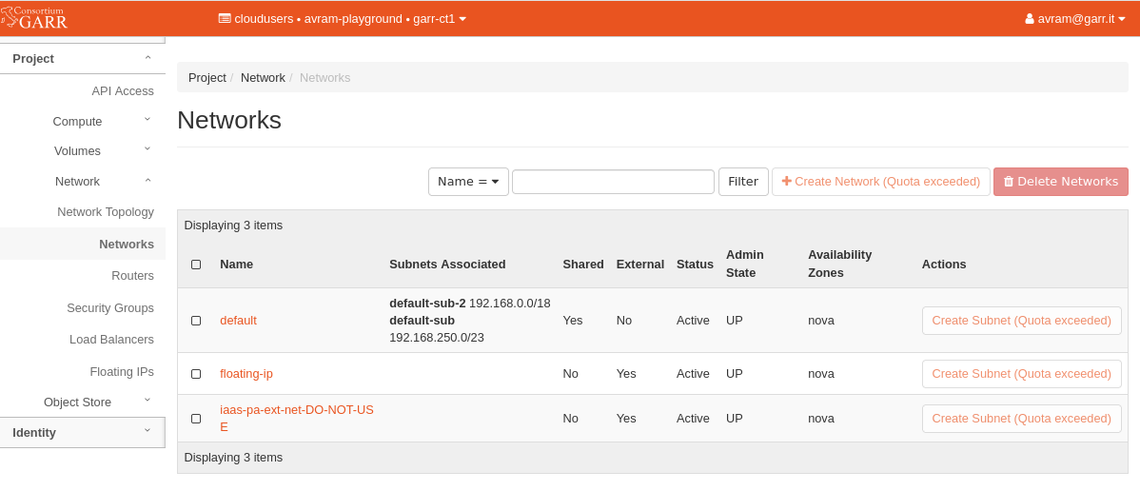Viewport: 1140px width, 491px height.
Task: Click the Shared column header
Action: coord(583,264)
